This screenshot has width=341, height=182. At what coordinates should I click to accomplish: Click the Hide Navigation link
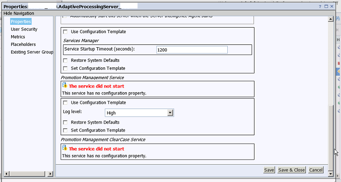tap(19, 13)
